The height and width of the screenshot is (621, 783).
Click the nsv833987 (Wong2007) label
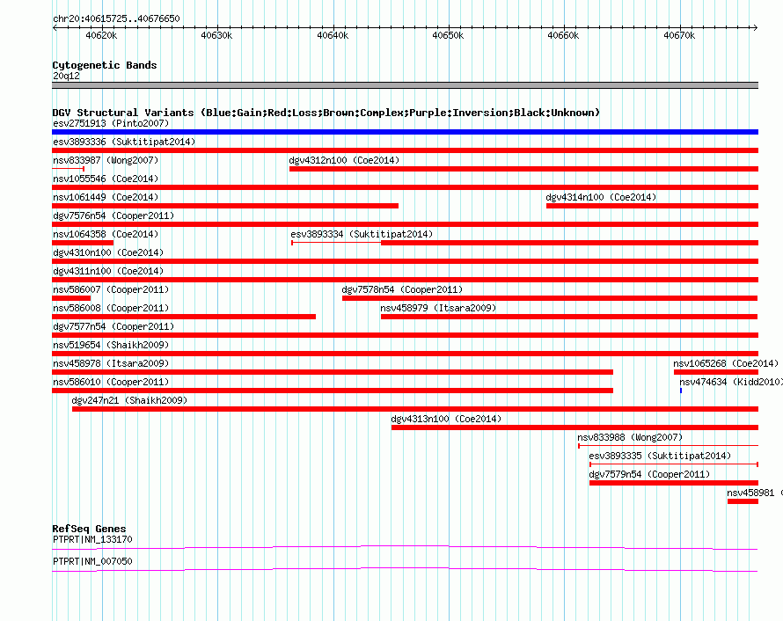tap(106, 160)
